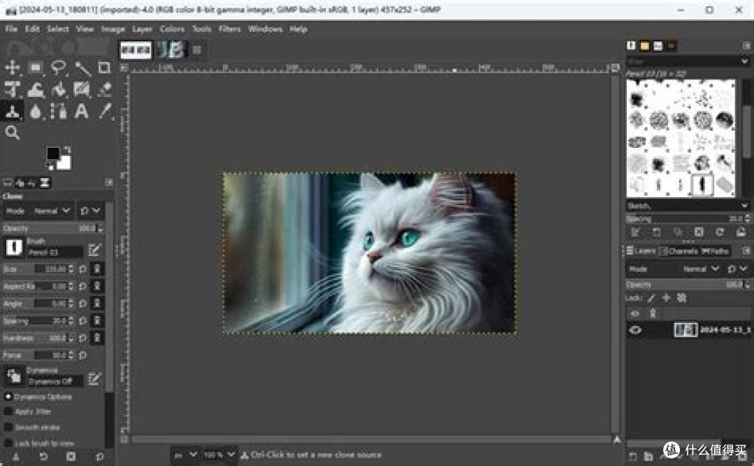The image size is (754, 466).
Task: Expand the Dynamics Options section
Action: point(8,397)
